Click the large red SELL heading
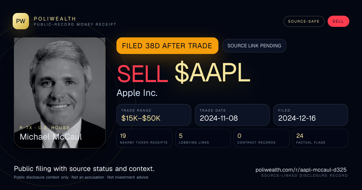Viewport: 362px width, 190px height. pos(142,74)
